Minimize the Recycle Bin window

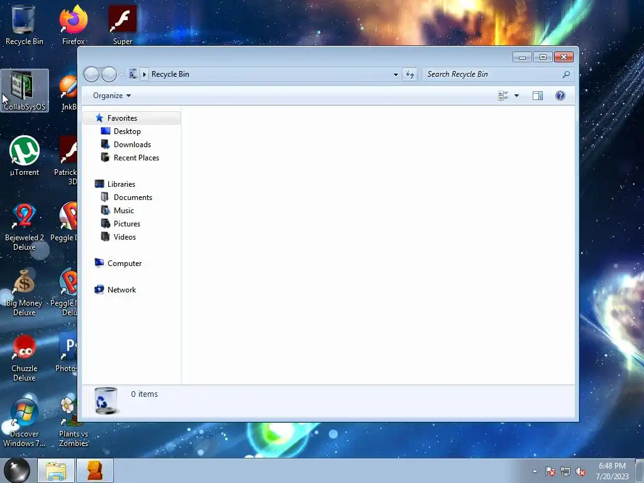pyautogui.click(x=522, y=57)
